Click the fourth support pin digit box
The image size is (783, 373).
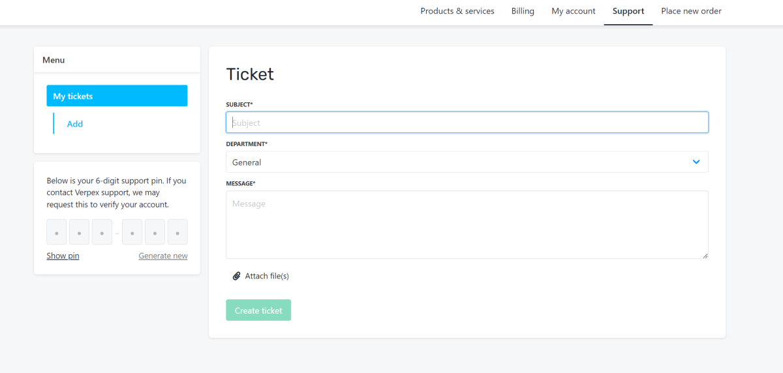[132, 232]
